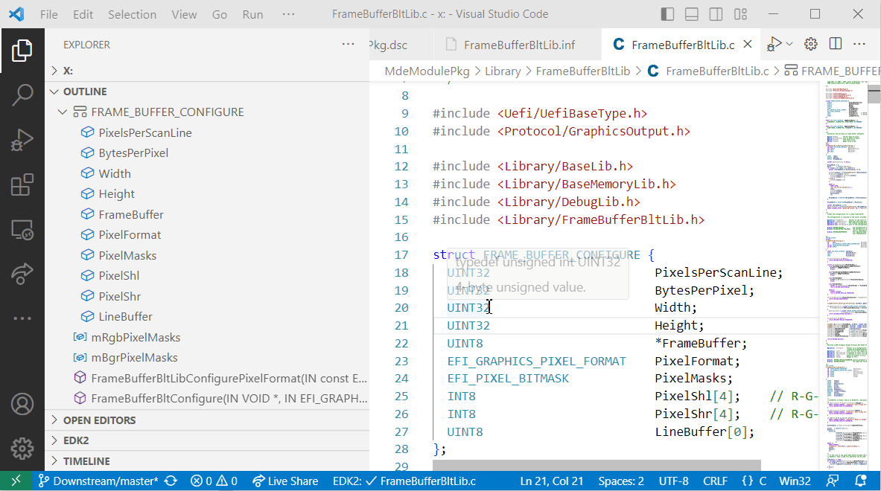Open the Explorer view in activity bar
The height and width of the screenshot is (491, 881).
22,51
